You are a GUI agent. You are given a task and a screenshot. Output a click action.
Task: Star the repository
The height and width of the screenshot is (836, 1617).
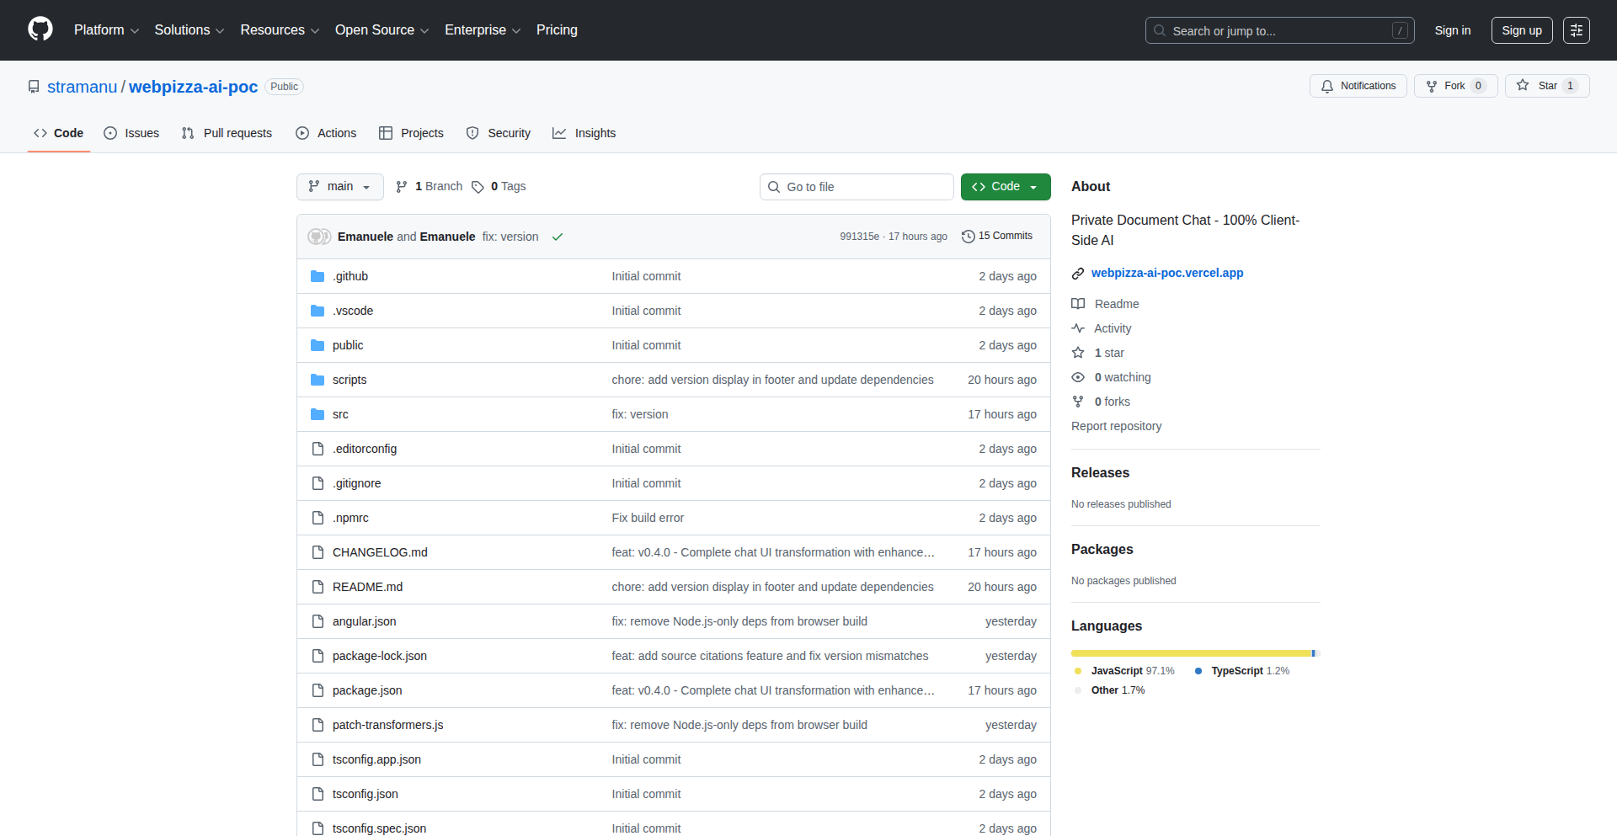(x=1546, y=85)
